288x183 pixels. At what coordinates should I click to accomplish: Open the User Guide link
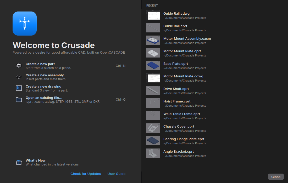click(117, 174)
